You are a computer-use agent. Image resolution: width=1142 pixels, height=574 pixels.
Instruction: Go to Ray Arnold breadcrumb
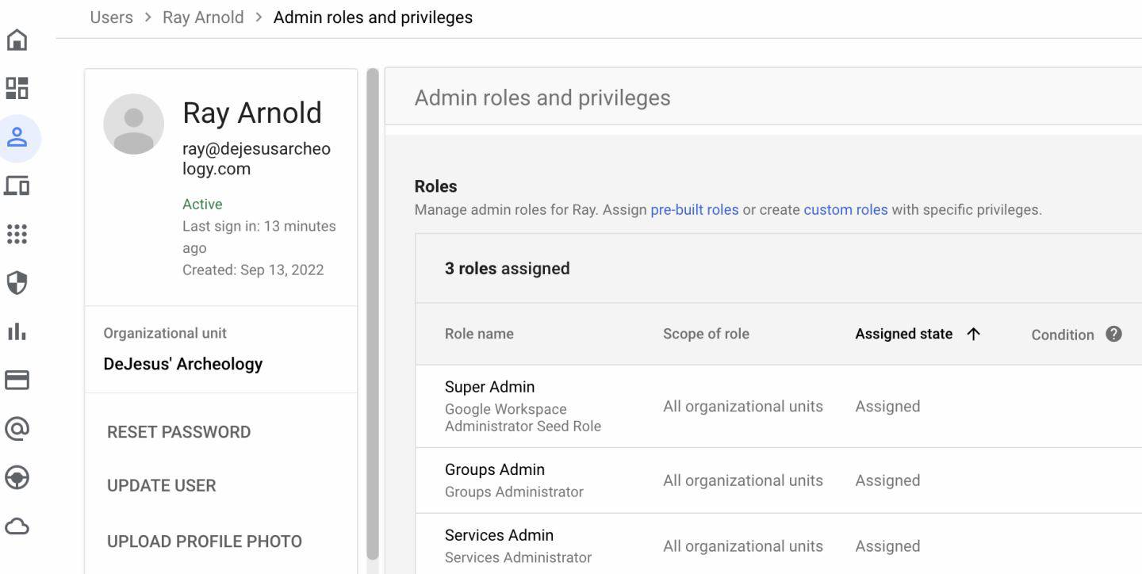[x=203, y=17]
